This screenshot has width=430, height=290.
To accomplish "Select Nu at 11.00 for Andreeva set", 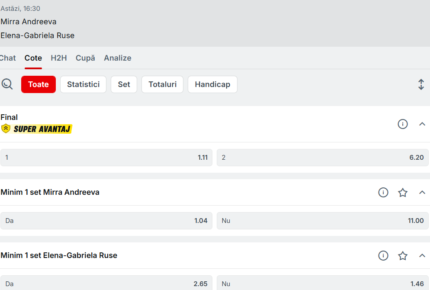I will tap(322, 221).
